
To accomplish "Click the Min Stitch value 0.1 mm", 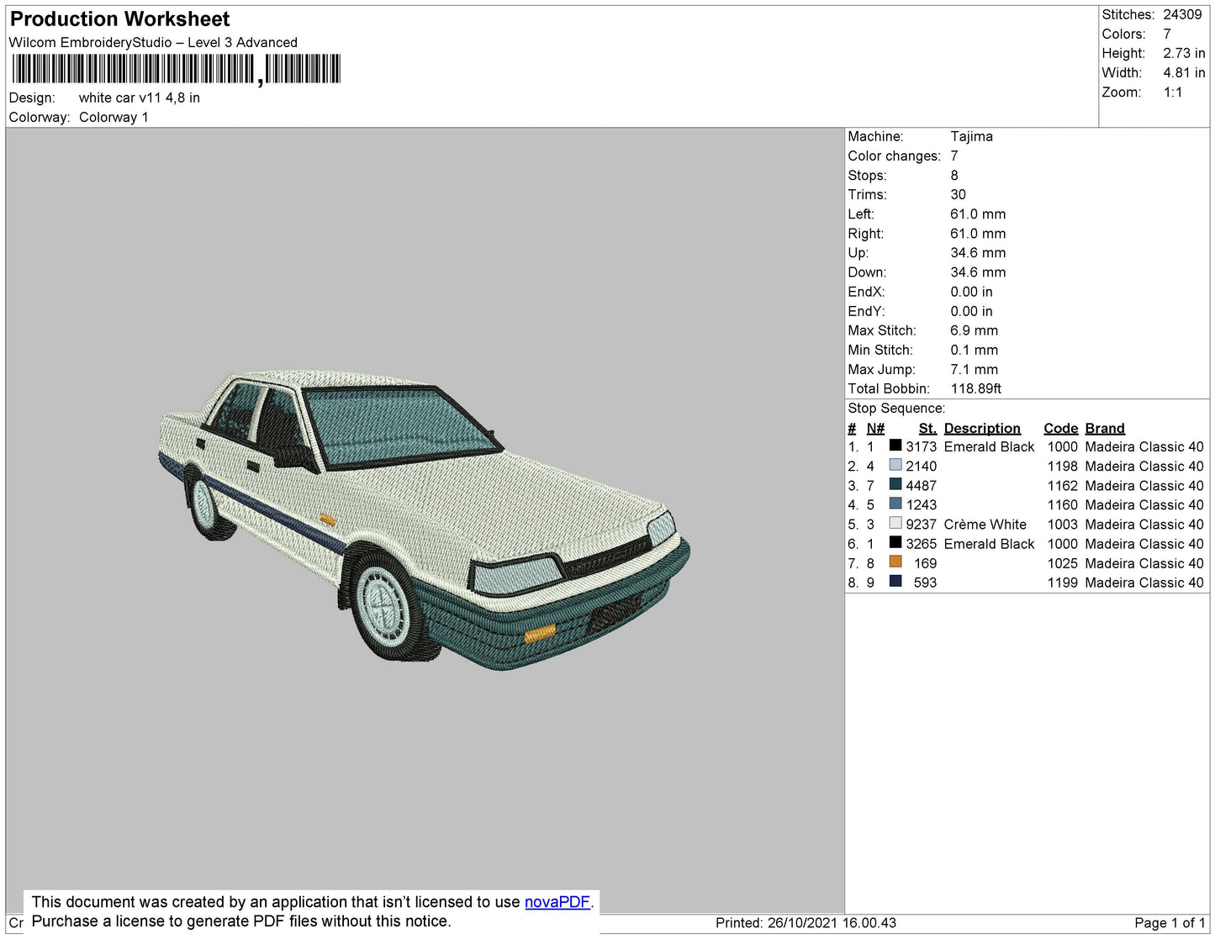I will tap(974, 350).
